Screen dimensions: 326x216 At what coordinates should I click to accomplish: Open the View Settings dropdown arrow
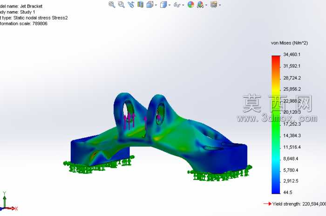pyautogui.click(x=220, y=5)
